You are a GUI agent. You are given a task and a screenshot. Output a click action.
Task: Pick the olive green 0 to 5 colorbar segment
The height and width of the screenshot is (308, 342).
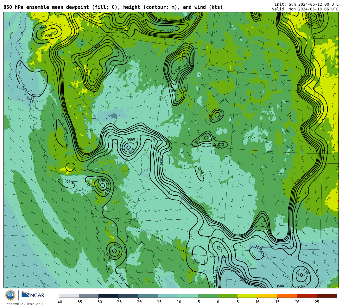228,296
